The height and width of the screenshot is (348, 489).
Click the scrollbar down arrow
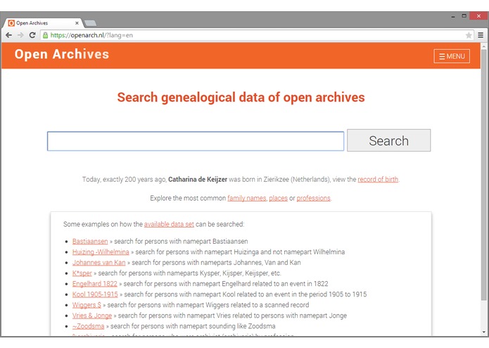click(483, 332)
